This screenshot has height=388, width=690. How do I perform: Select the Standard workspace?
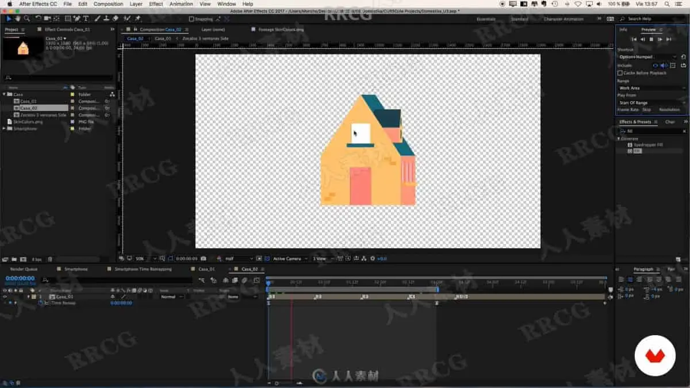pos(519,19)
